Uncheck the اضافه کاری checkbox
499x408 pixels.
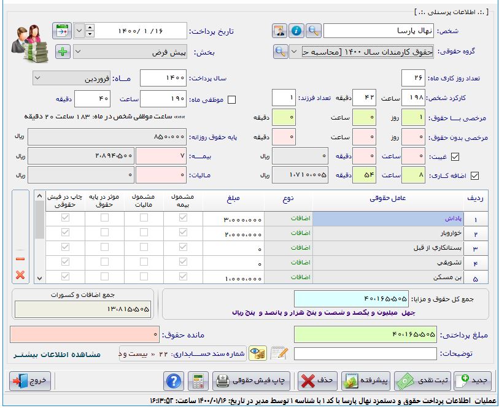click(x=455, y=176)
